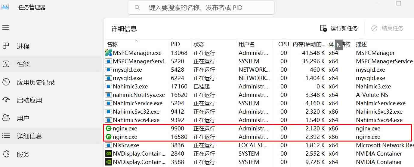Screen dimensions: 414x167
Task: Click the Details (详细信息) sidebar icon
Action: pos(6,136)
